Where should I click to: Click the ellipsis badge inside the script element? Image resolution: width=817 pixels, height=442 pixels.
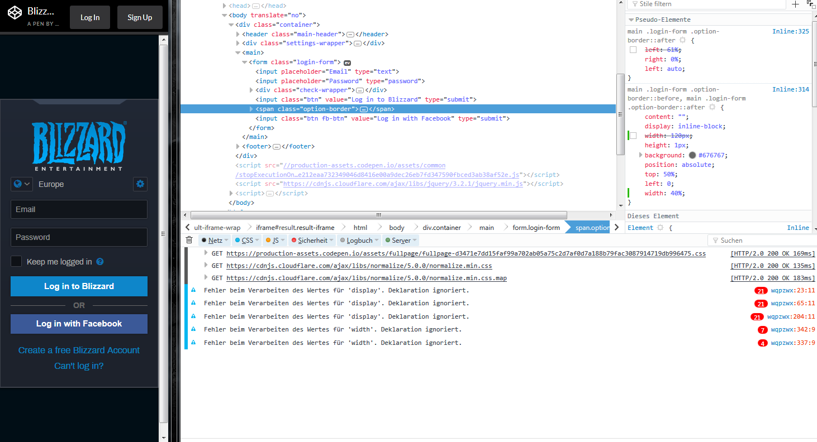(x=269, y=193)
